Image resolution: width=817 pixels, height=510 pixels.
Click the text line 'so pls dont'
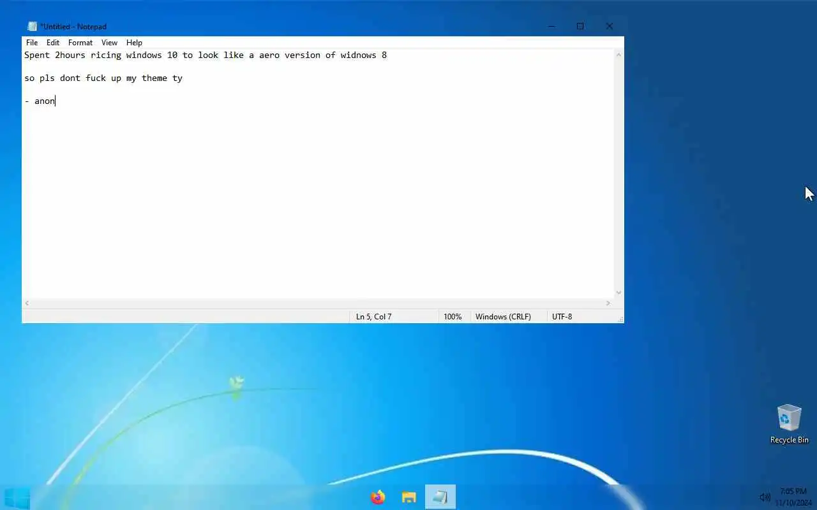click(x=103, y=78)
